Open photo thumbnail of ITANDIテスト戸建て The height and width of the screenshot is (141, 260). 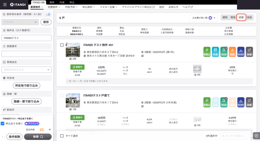[73, 100]
